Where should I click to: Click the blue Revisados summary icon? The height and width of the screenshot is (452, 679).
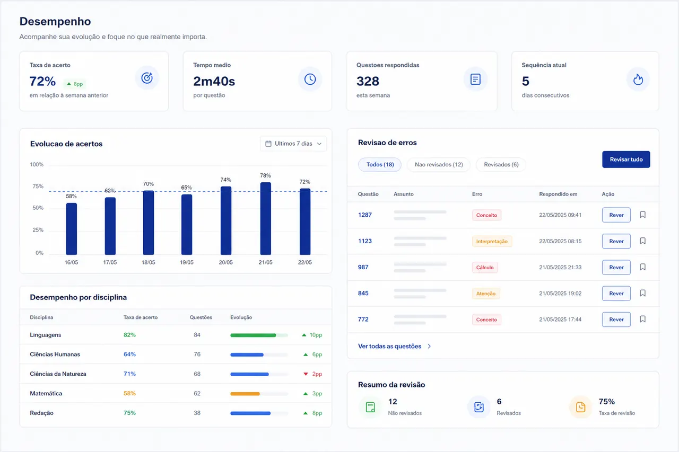pyautogui.click(x=479, y=407)
